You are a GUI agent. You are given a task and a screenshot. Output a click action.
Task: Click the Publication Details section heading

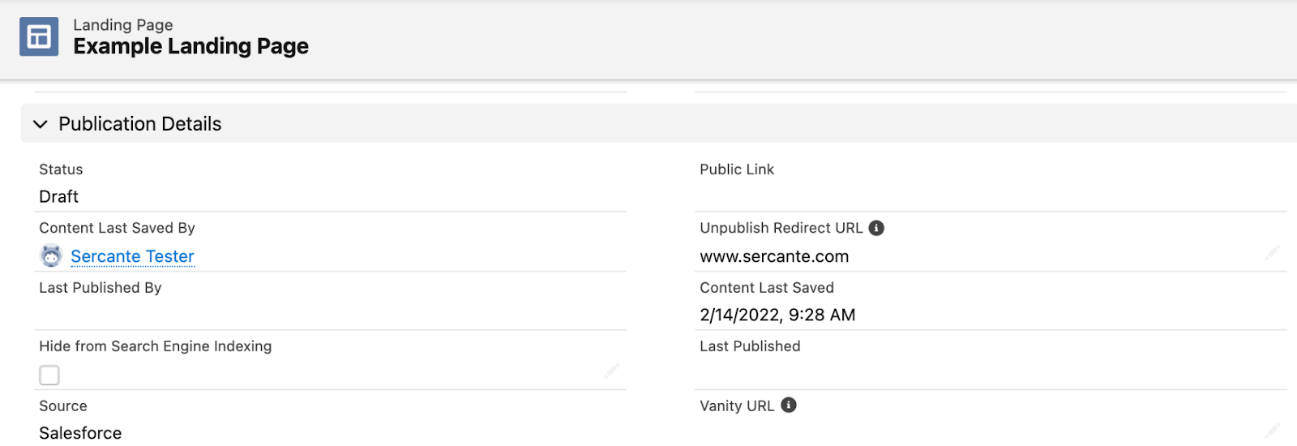pyautogui.click(x=139, y=124)
